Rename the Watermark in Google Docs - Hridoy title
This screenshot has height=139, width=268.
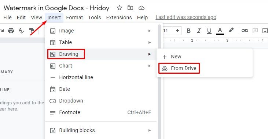[56, 8]
